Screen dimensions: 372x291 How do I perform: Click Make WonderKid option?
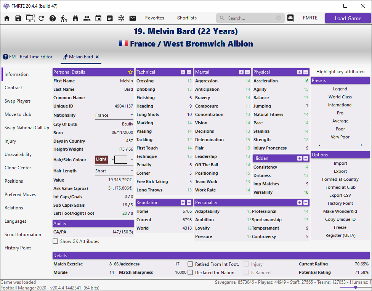pyautogui.click(x=340, y=211)
